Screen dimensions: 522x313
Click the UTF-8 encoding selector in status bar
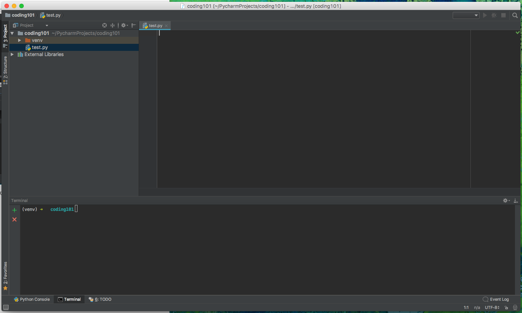492,307
